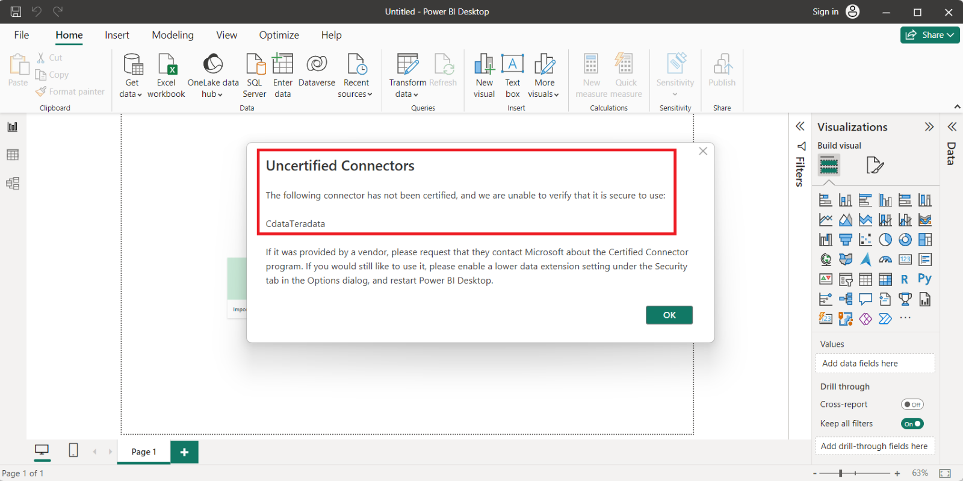
Task: Pick the pie chart visual
Action: [x=885, y=240]
